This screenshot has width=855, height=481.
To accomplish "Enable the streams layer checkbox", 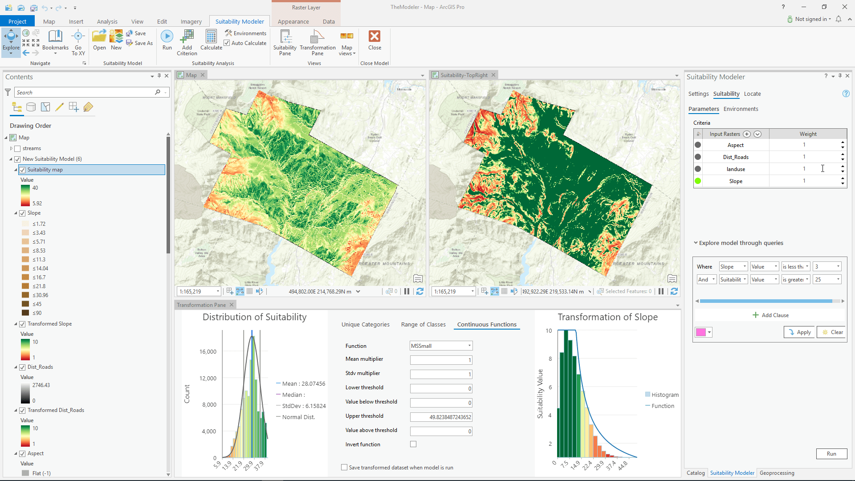I will [x=18, y=149].
